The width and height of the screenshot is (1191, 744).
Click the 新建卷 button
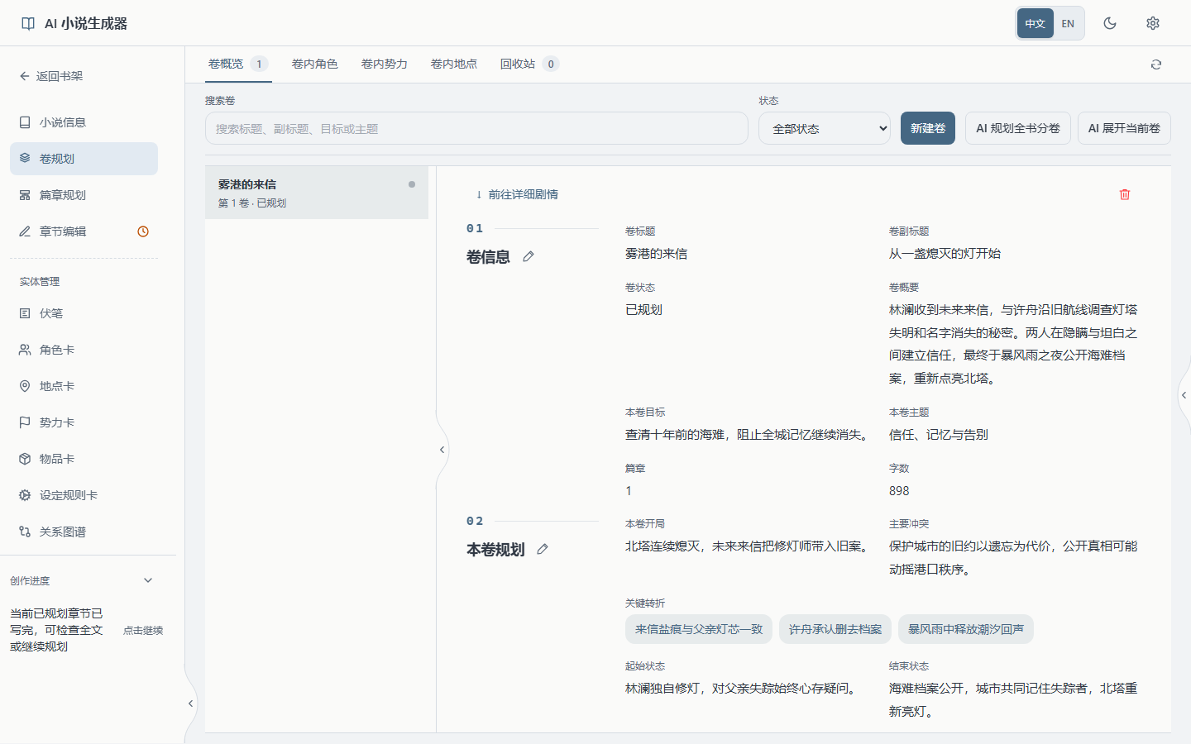(x=928, y=128)
